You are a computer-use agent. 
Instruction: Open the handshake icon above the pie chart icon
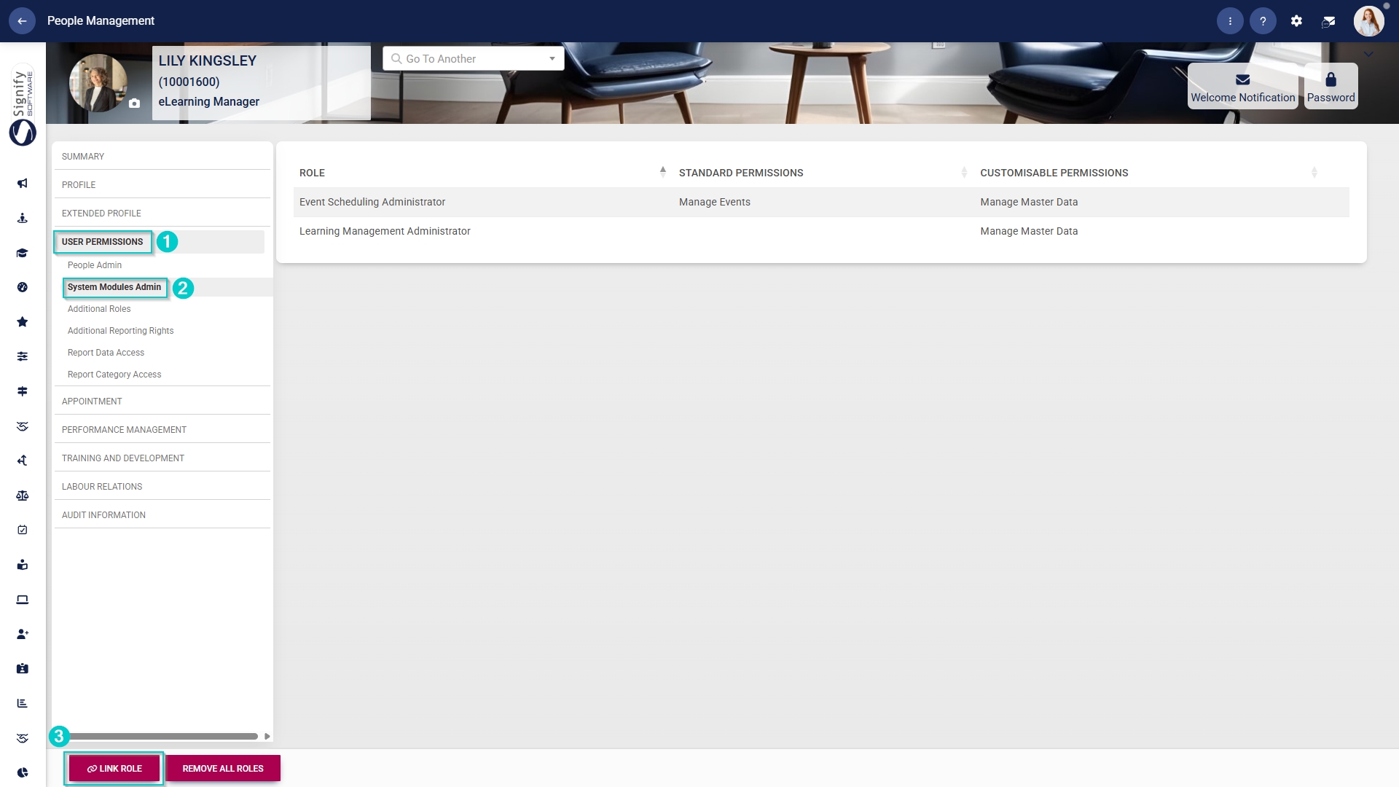click(23, 738)
